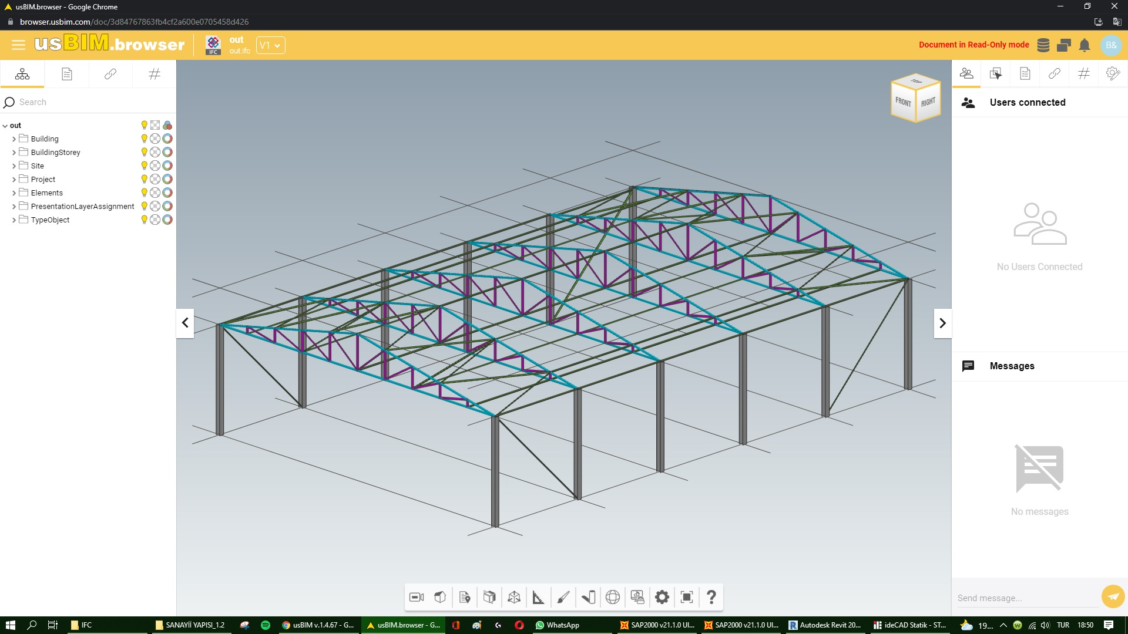Open the camera views tool

point(417,597)
